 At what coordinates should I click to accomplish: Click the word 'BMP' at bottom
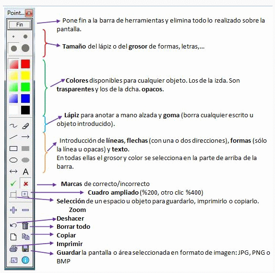[x=63, y=261]
